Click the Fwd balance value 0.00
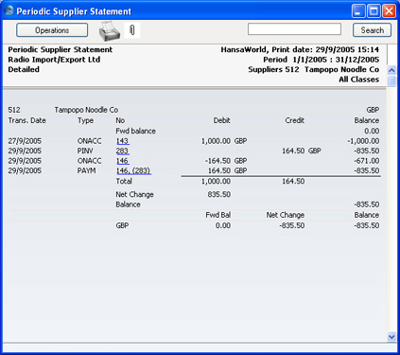The width and height of the screenshot is (400, 355). pos(372,131)
